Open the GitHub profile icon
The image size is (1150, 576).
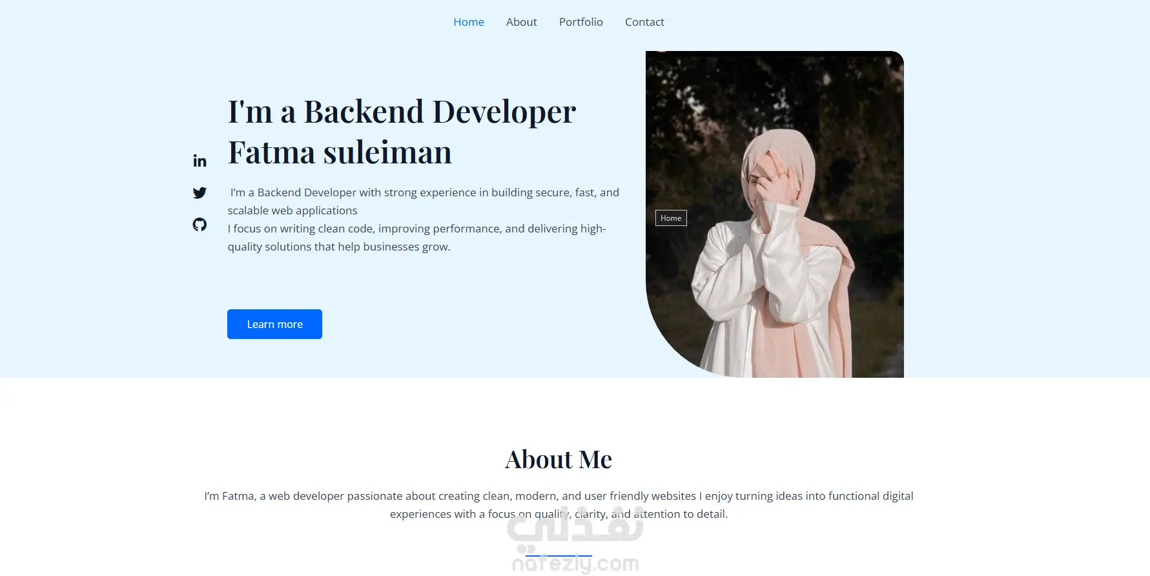[x=200, y=225]
